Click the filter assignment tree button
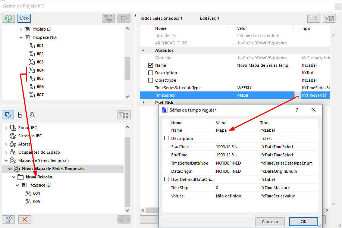The image size is (342, 228). (x=124, y=115)
